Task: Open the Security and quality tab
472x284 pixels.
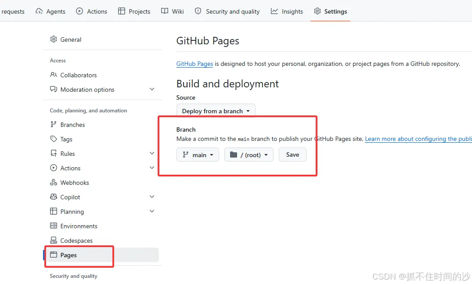Action: point(227,11)
